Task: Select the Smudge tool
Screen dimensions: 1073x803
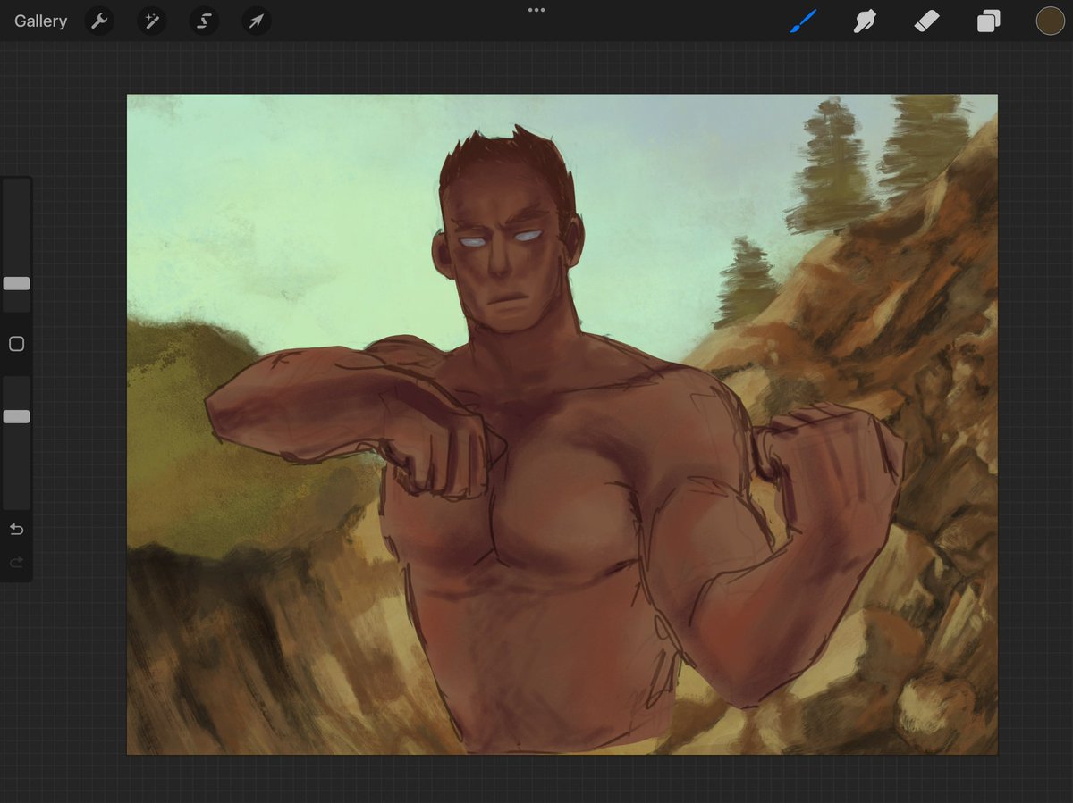Action: pyautogui.click(x=865, y=21)
